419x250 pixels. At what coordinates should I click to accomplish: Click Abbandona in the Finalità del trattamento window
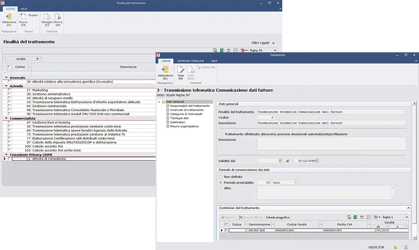pos(8,19)
